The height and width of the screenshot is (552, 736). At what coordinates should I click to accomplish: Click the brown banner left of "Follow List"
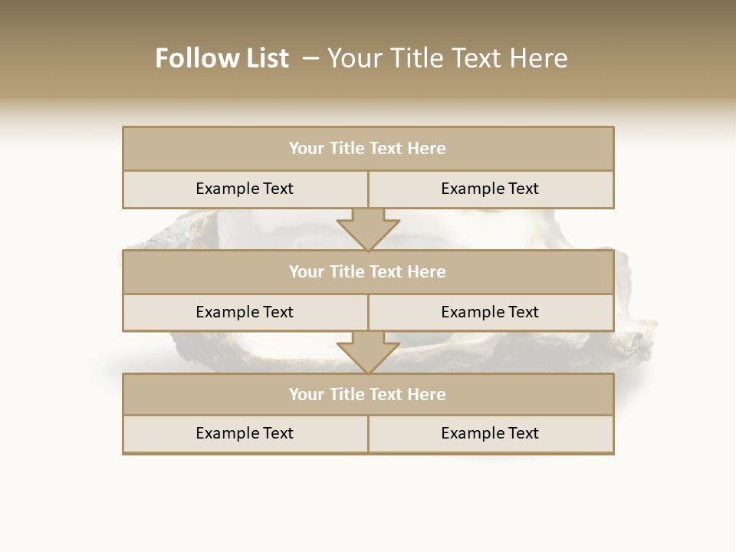coord(77,58)
